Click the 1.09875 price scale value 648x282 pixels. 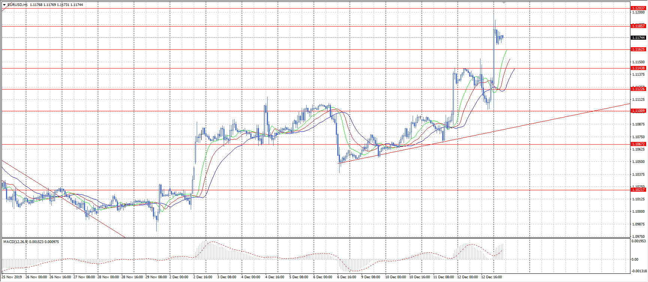click(639, 224)
